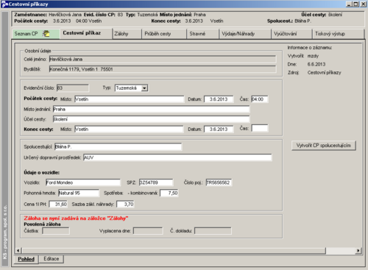
Task: Click Počátek cesty Místo field
Action: 129,99
